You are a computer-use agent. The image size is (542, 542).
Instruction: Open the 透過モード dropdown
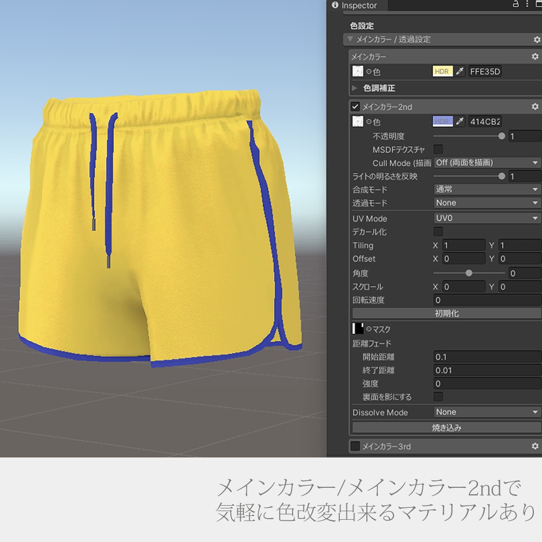(487, 203)
